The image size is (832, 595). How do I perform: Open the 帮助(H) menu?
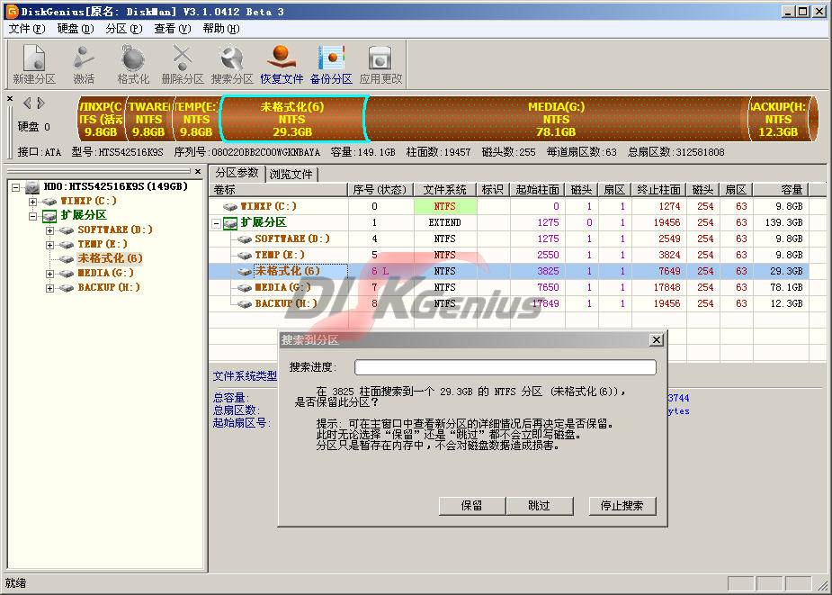tap(221, 29)
